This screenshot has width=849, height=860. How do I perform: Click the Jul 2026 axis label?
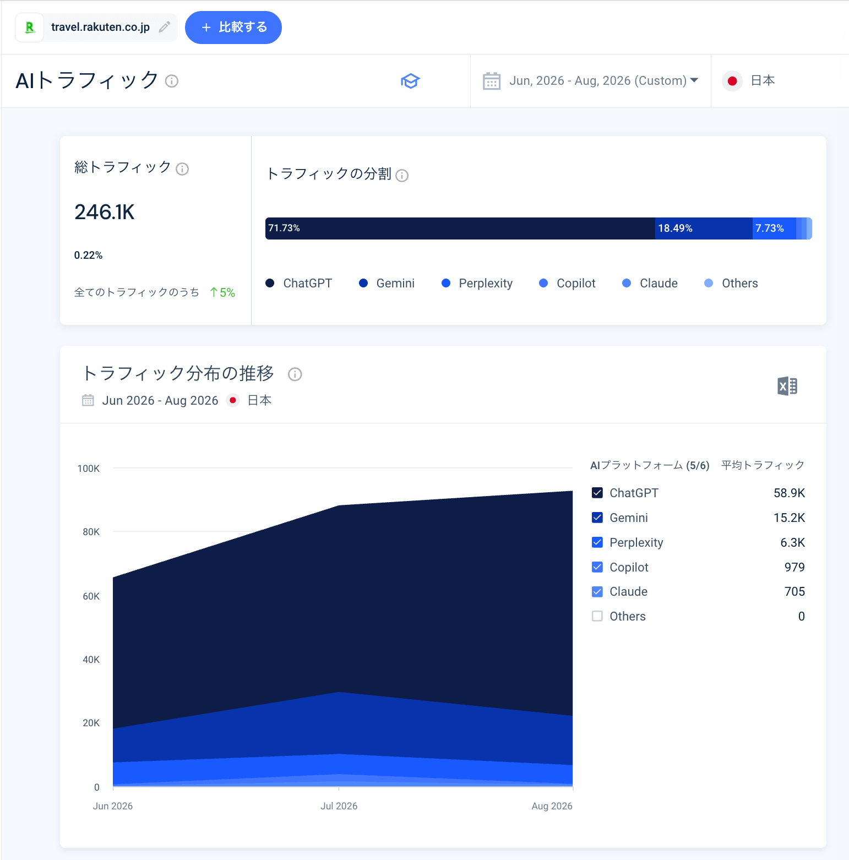[339, 806]
